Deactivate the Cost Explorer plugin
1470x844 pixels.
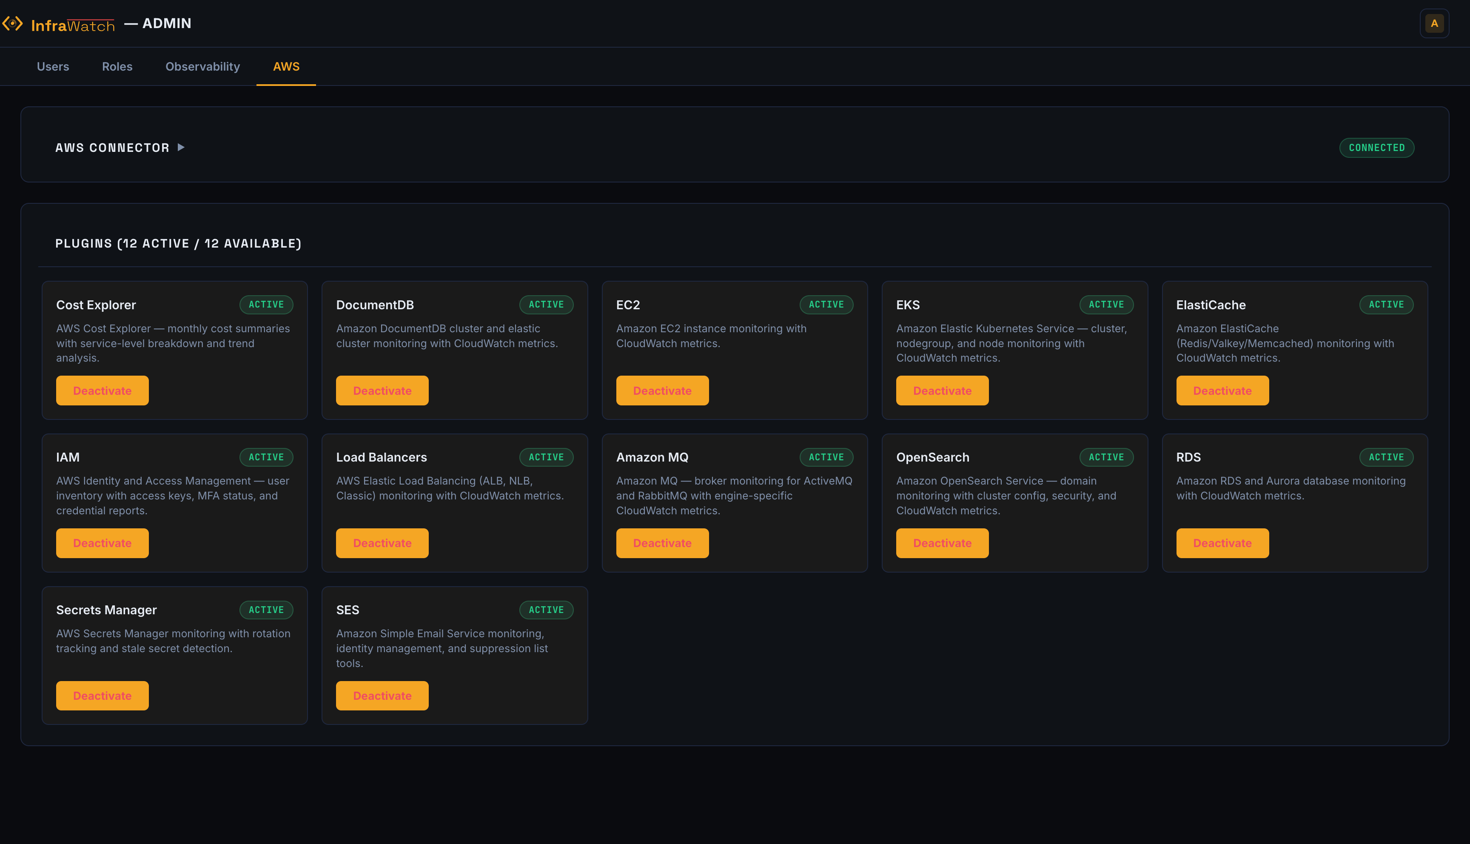(x=102, y=390)
